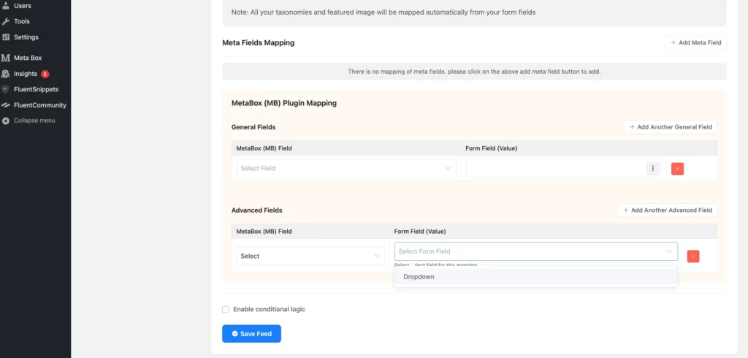Viewport: 748px width, 358px height.
Task: Click the Users person icon
Action: coord(6,6)
